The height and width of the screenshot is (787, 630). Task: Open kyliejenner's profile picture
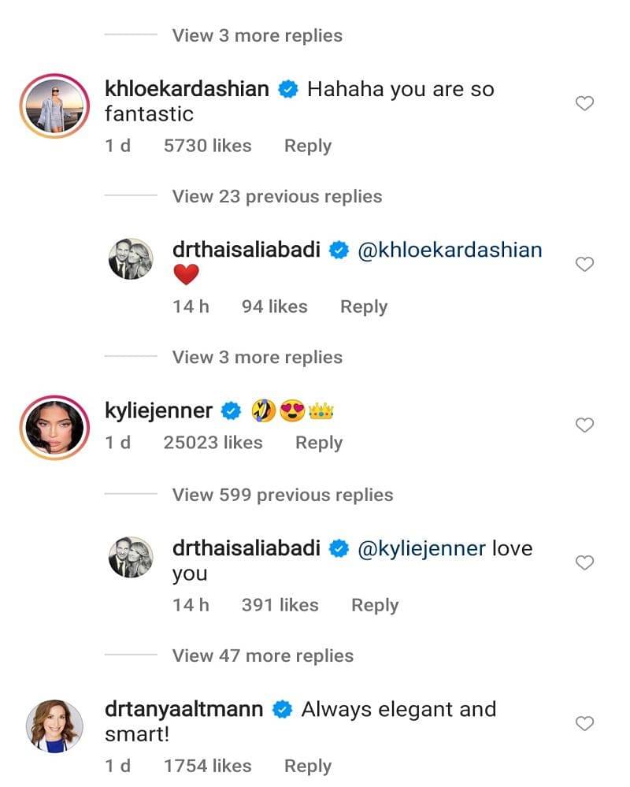coord(55,428)
